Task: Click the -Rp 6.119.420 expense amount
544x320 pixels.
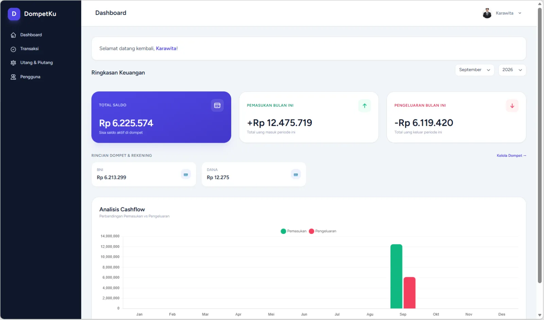Action: (424, 123)
